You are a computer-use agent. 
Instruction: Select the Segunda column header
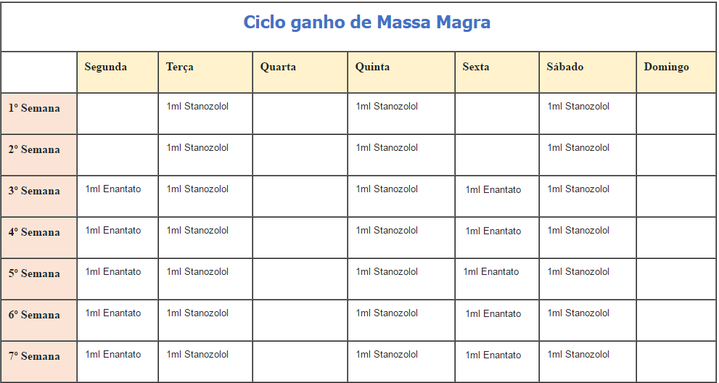click(x=105, y=67)
